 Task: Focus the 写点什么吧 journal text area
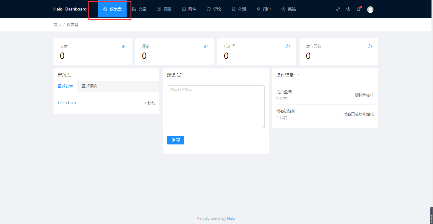pos(216,107)
